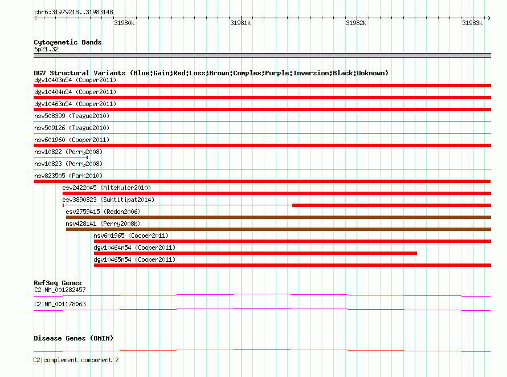Image resolution: width=507 pixels, height=377 pixels.
Task: Click the dgv10403n54 (Cooper2011) variant label
Action: (x=75, y=80)
